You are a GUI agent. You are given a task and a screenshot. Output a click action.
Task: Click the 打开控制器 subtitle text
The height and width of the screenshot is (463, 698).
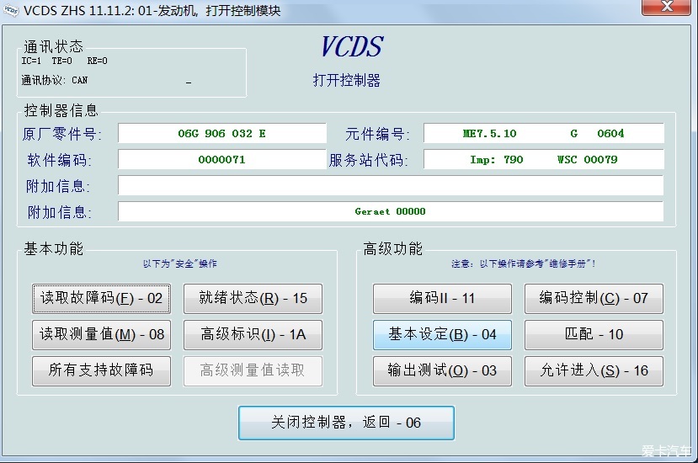pos(346,81)
